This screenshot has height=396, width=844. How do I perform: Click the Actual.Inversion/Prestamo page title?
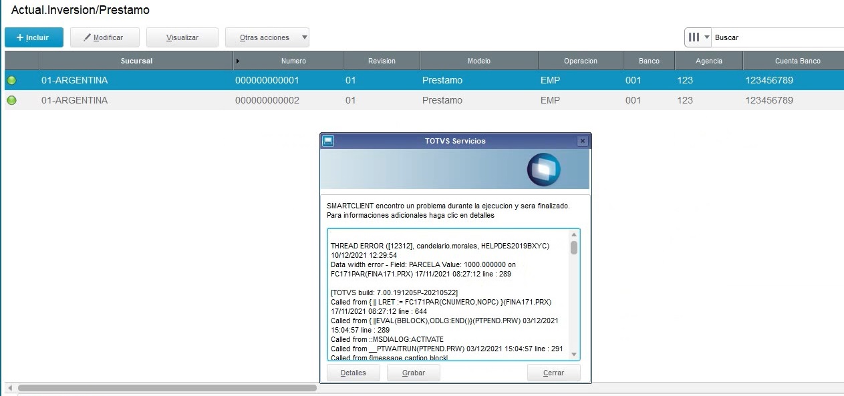click(80, 10)
